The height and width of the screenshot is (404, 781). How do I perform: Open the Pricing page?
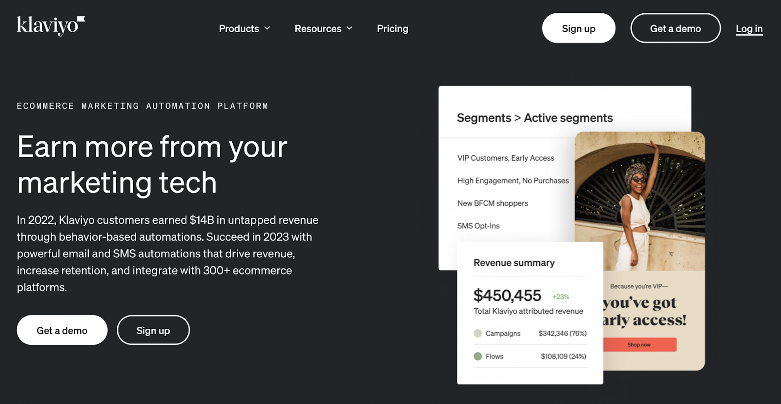(x=392, y=28)
